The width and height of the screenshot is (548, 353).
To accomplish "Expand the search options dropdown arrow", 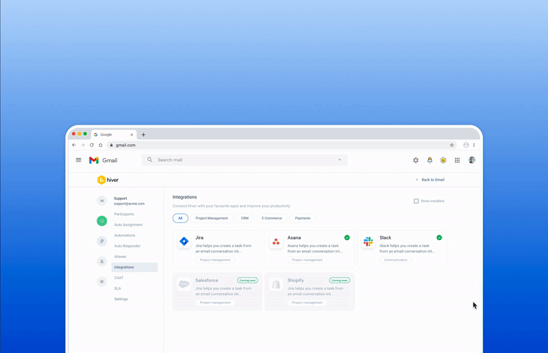I will pos(339,160).
